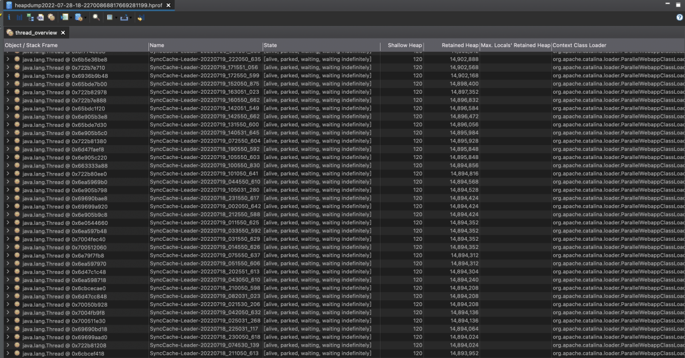Image resolution: width=685 pixels, height=358 pixels.
Task: Click name SyncCache-Leader-20220718_202551_613
Action: 204,272
